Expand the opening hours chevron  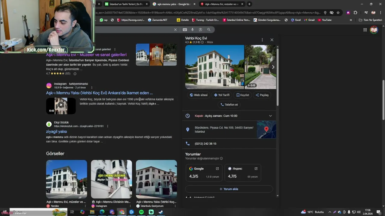tap(270, 116)
